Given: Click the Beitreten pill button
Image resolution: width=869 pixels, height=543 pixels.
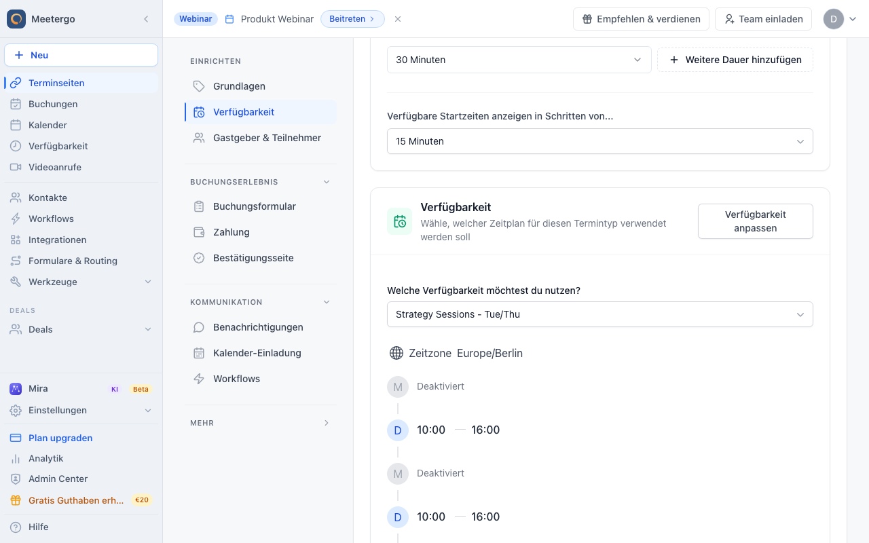Looking at the screenshot, I should click(x=352, y=19).
